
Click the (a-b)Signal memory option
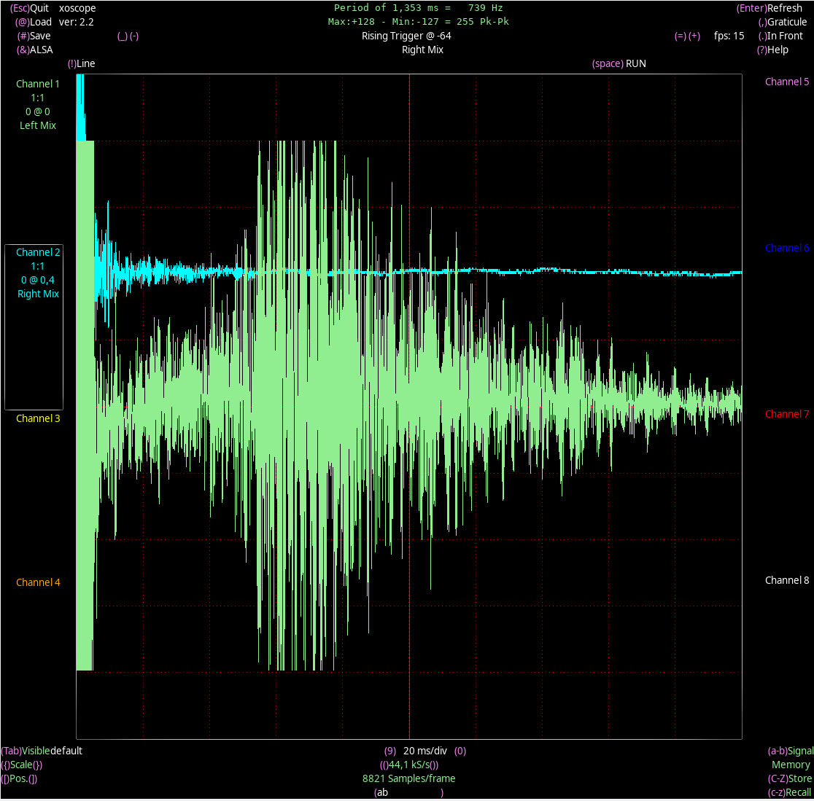790,751
